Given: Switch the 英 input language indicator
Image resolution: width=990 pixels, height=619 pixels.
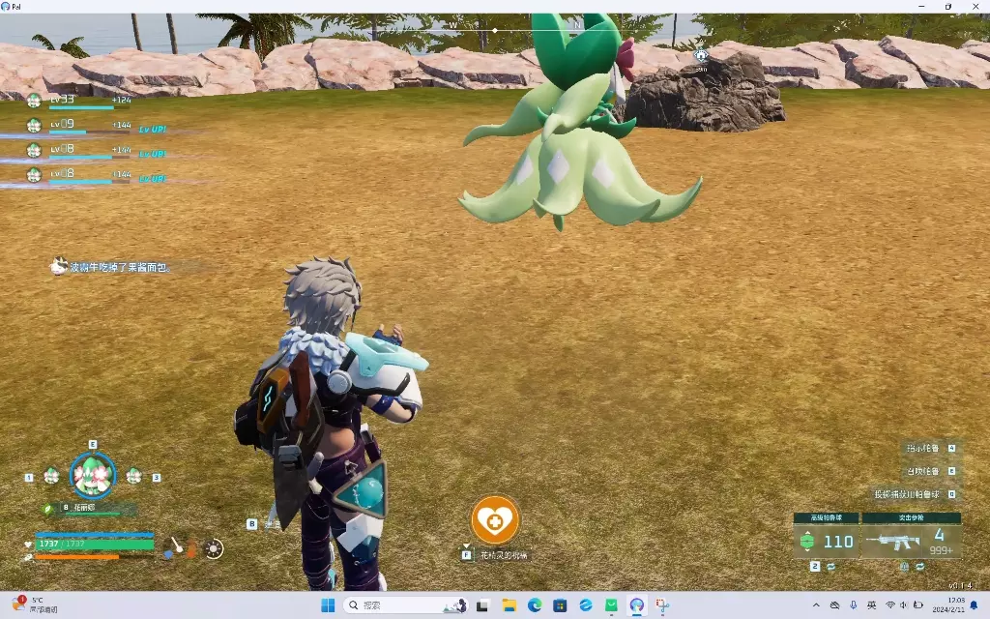Looking at the screenshot, I should 871,605.
